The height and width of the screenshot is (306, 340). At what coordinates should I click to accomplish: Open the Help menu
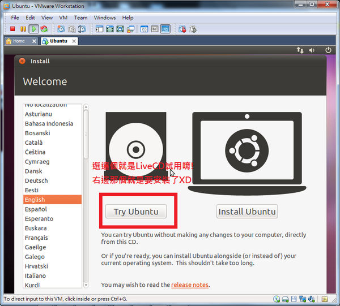(x=127, y=18)
